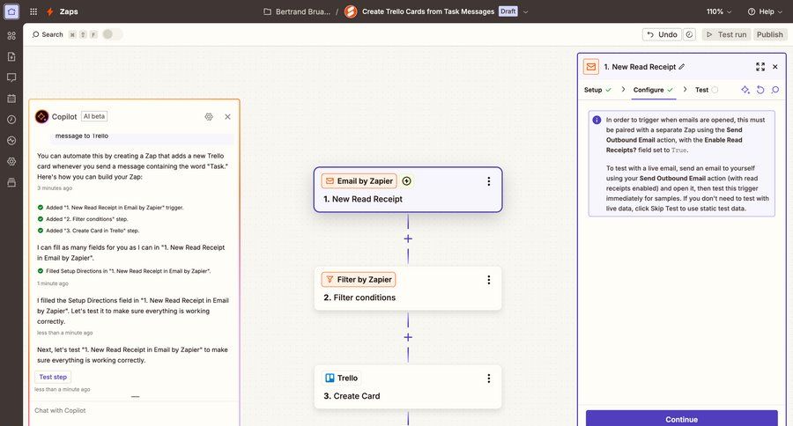Open the Help dropdown menu

(x=764, y=11)
